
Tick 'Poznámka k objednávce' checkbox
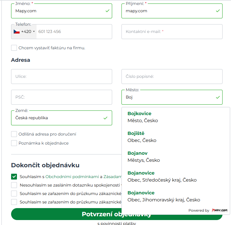(14, 143)
